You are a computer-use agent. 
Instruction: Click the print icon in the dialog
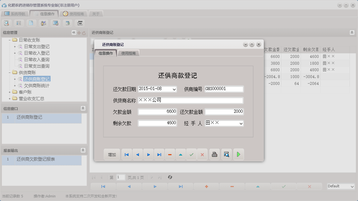tap(214, 154)
